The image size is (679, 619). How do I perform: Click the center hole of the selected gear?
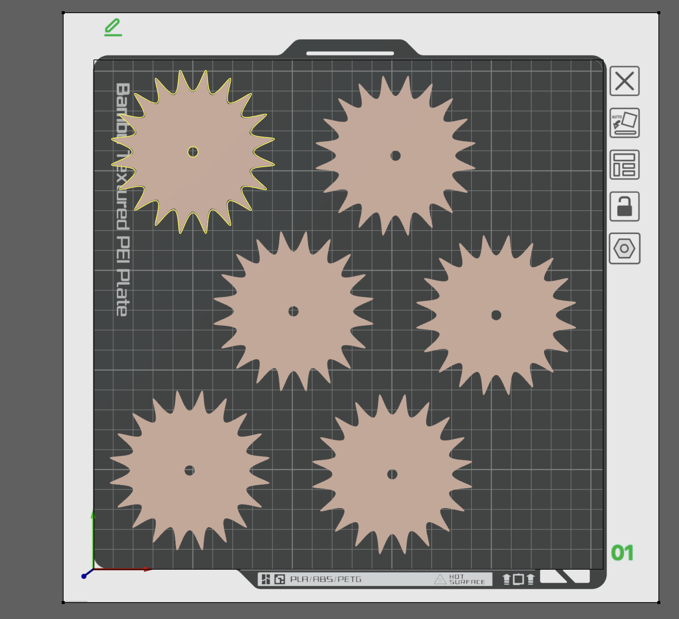tap(193, 152)
